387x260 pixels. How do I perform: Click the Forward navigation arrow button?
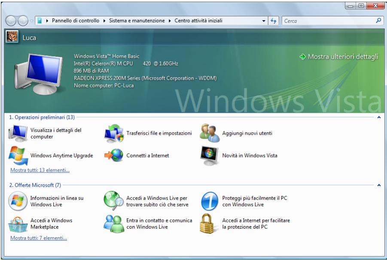pyautogui.click(x=23, y=21)
